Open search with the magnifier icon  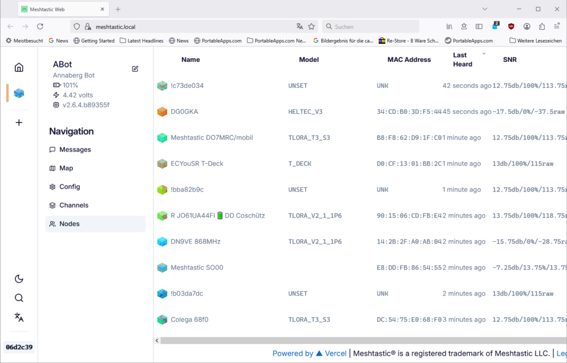(x=19, y=298)
